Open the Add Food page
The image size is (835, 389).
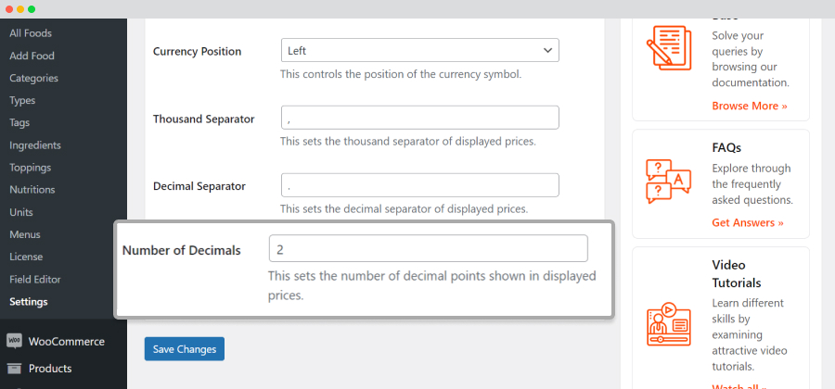(x=32, y=56)
